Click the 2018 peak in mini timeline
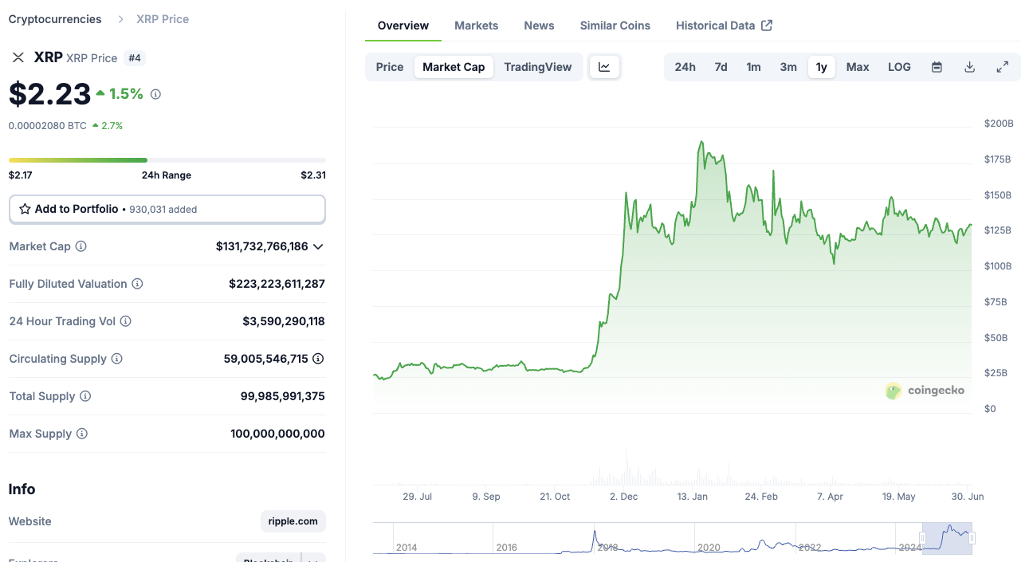Image resolution: width=1033 pixels, height=562 pixels. (594, 532)
